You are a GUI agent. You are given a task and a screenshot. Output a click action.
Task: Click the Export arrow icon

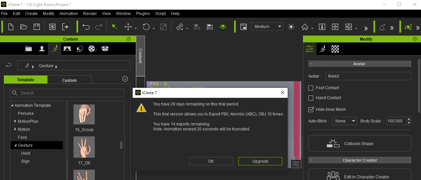66,27
